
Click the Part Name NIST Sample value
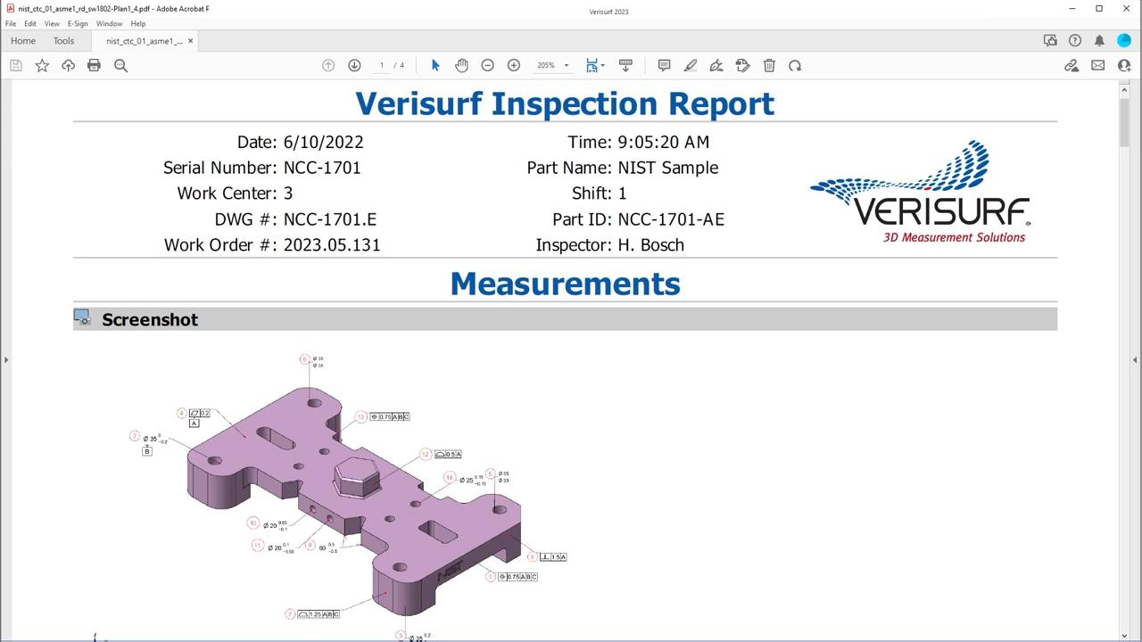pyautogui.click(x=667, y=168)
